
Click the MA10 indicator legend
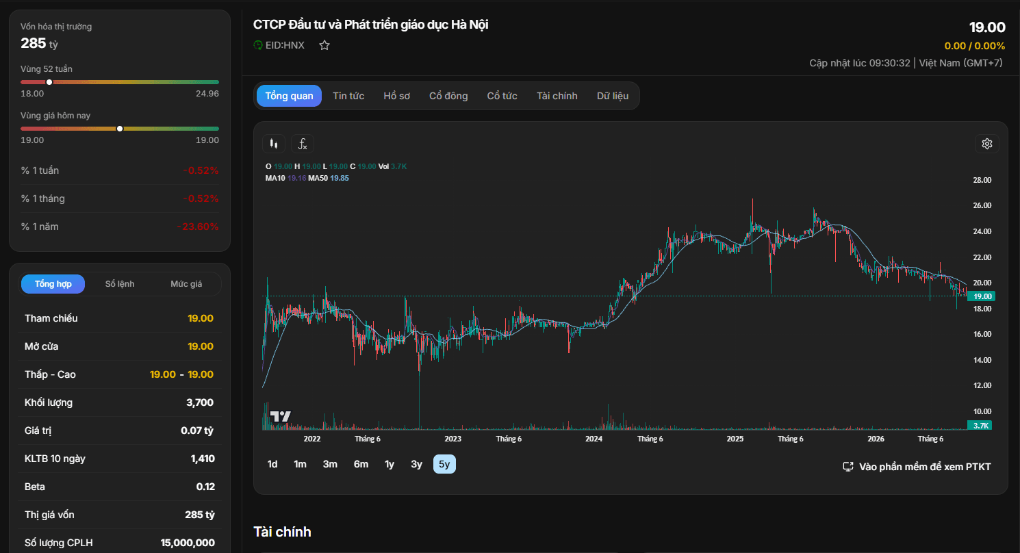coord(285,178)
